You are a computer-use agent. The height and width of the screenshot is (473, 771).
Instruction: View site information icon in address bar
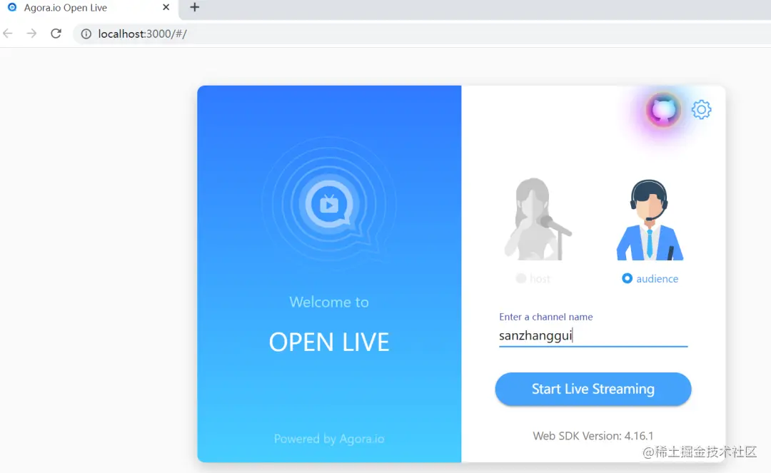[86, 34]
